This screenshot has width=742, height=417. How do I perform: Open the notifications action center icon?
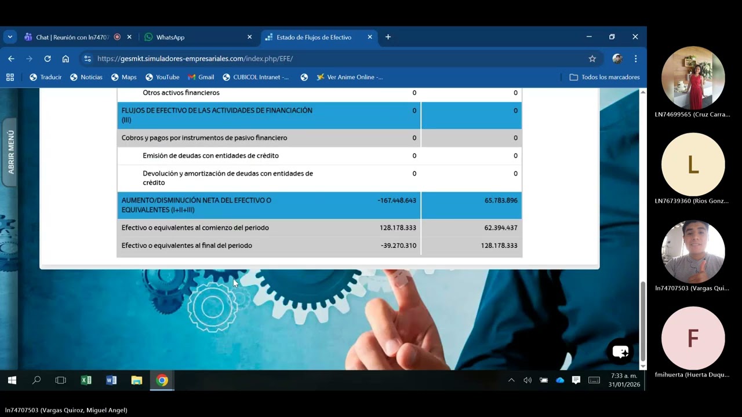[x=576, y=381]
